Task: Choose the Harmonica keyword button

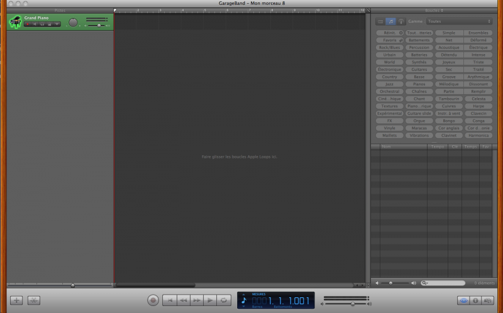Action: point(478,135)
